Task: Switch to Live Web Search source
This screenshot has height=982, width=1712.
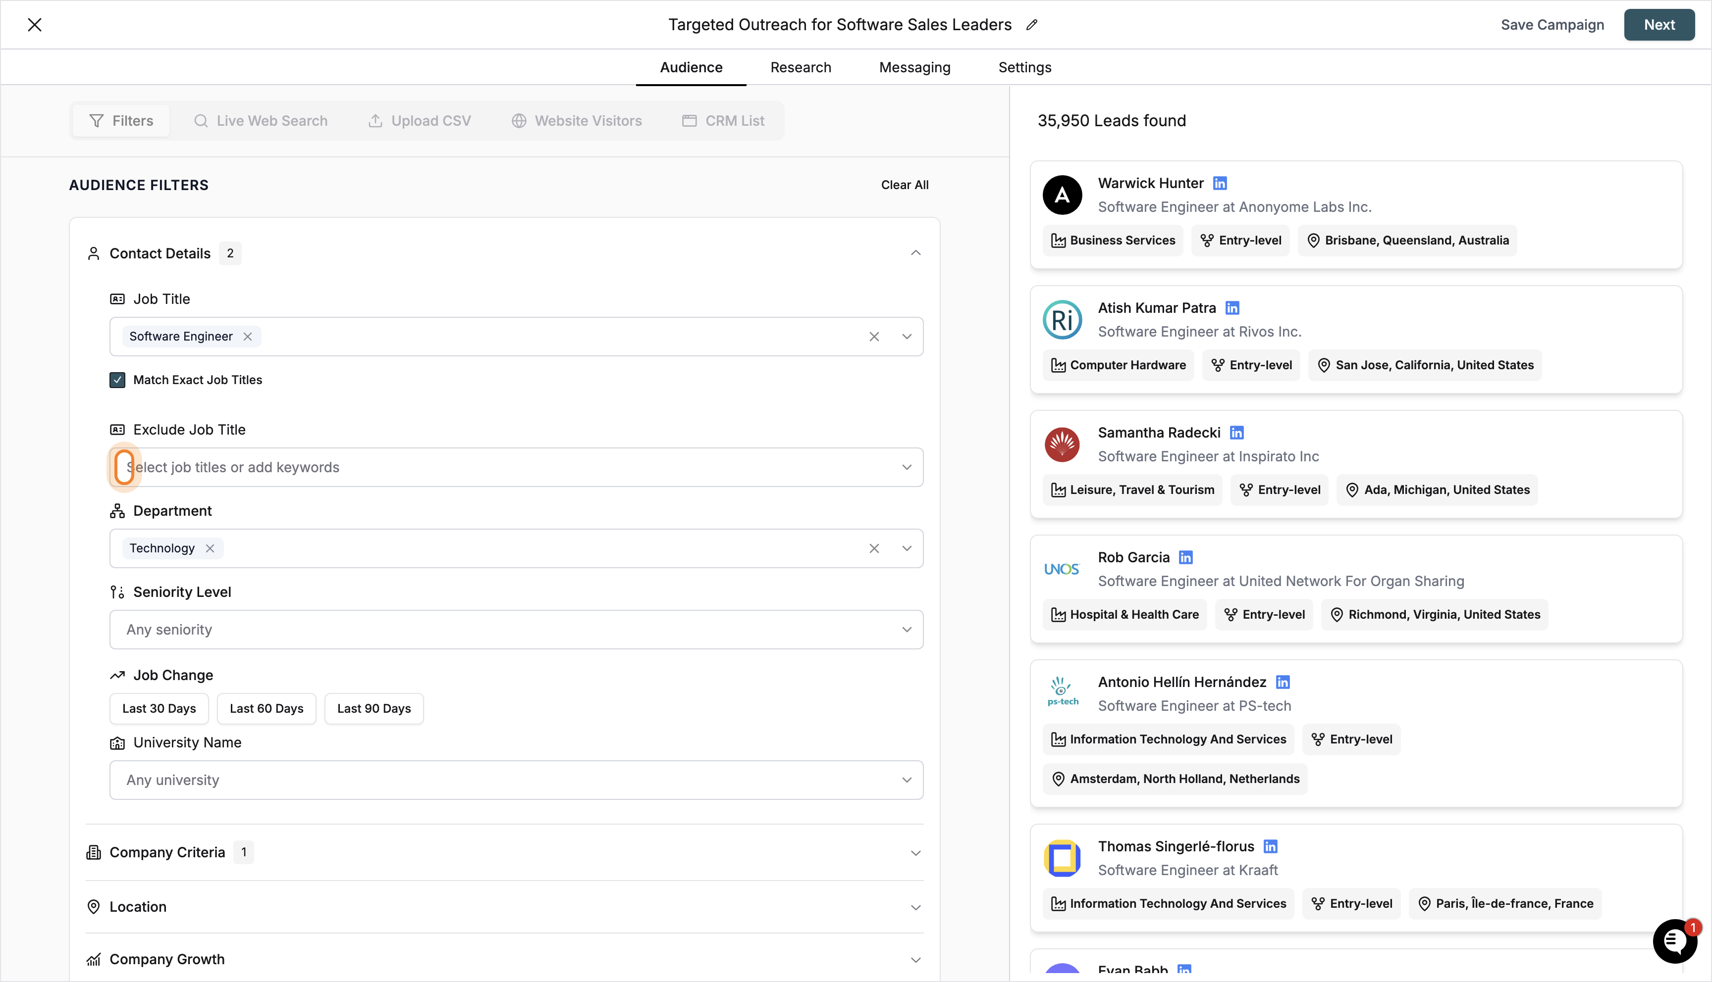Action: click(x=261, y=121)
